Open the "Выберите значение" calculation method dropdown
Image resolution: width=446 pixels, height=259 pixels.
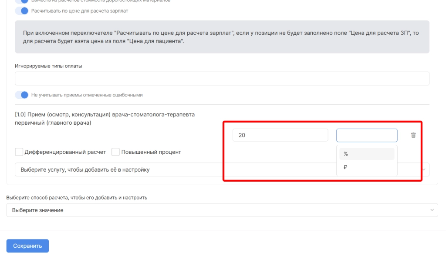tap(218, 210)
